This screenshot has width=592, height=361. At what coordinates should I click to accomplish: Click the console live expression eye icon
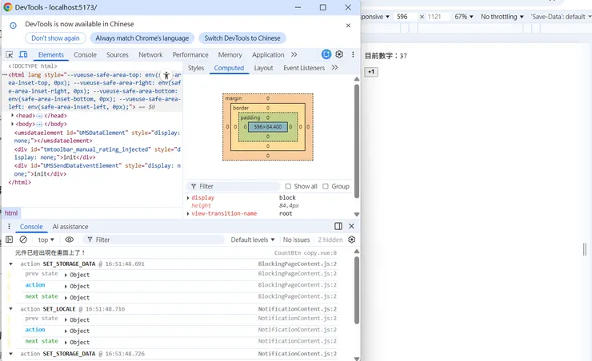(x=70, y=240)
